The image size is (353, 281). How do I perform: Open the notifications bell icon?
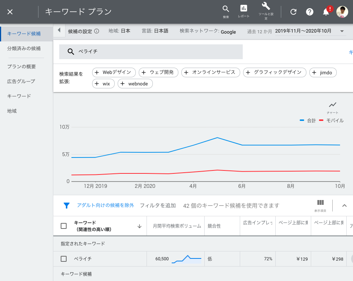pos(326,12)
